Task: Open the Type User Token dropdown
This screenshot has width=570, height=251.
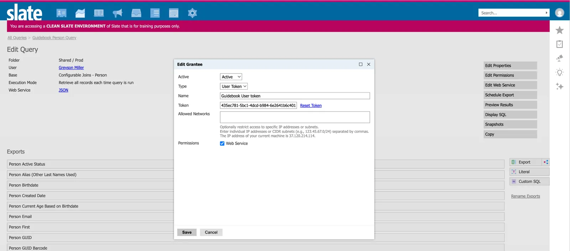Action: 234,87
